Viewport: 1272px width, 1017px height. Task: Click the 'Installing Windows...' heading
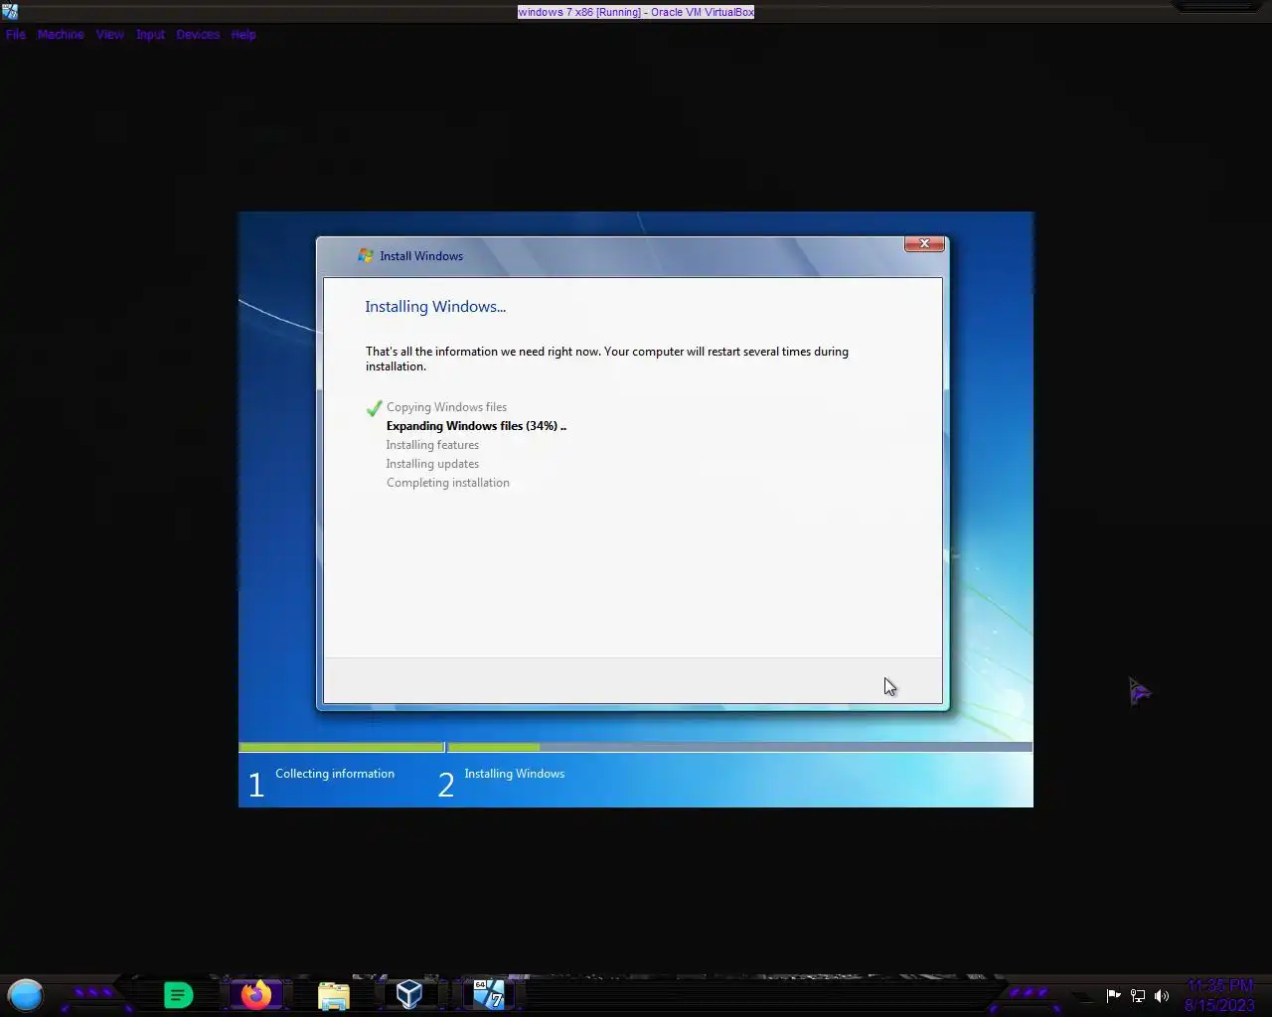tap(435, 307)
